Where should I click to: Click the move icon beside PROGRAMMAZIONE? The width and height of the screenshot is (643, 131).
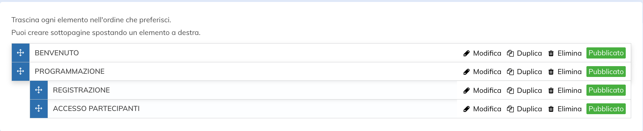point(20,71)
